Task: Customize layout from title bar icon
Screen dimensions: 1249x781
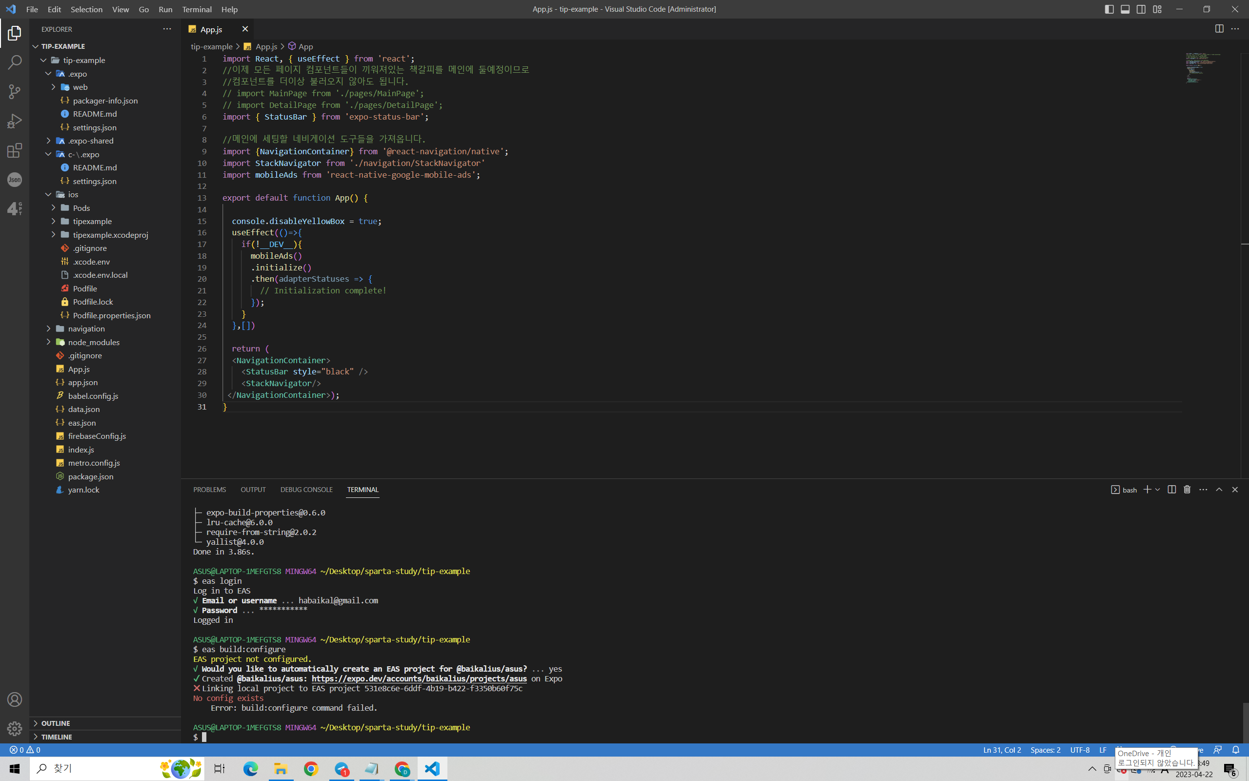Action: tap(1157, 9)
